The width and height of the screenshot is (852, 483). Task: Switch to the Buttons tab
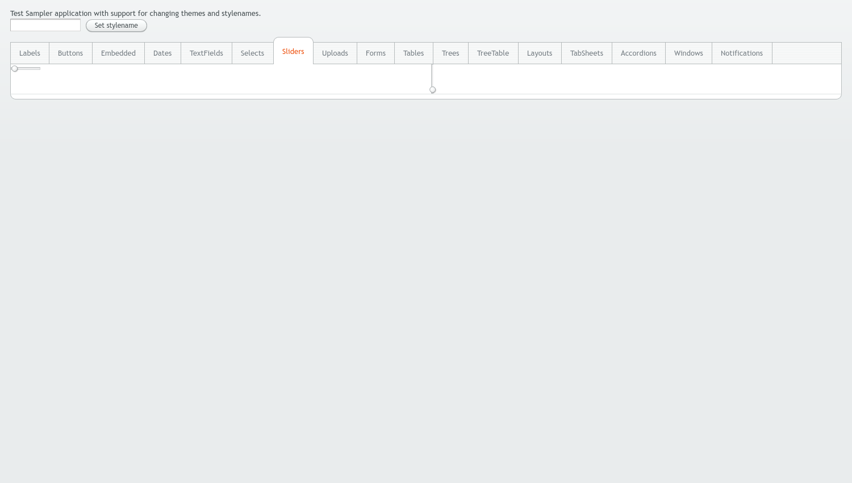(x=70, y=53)
